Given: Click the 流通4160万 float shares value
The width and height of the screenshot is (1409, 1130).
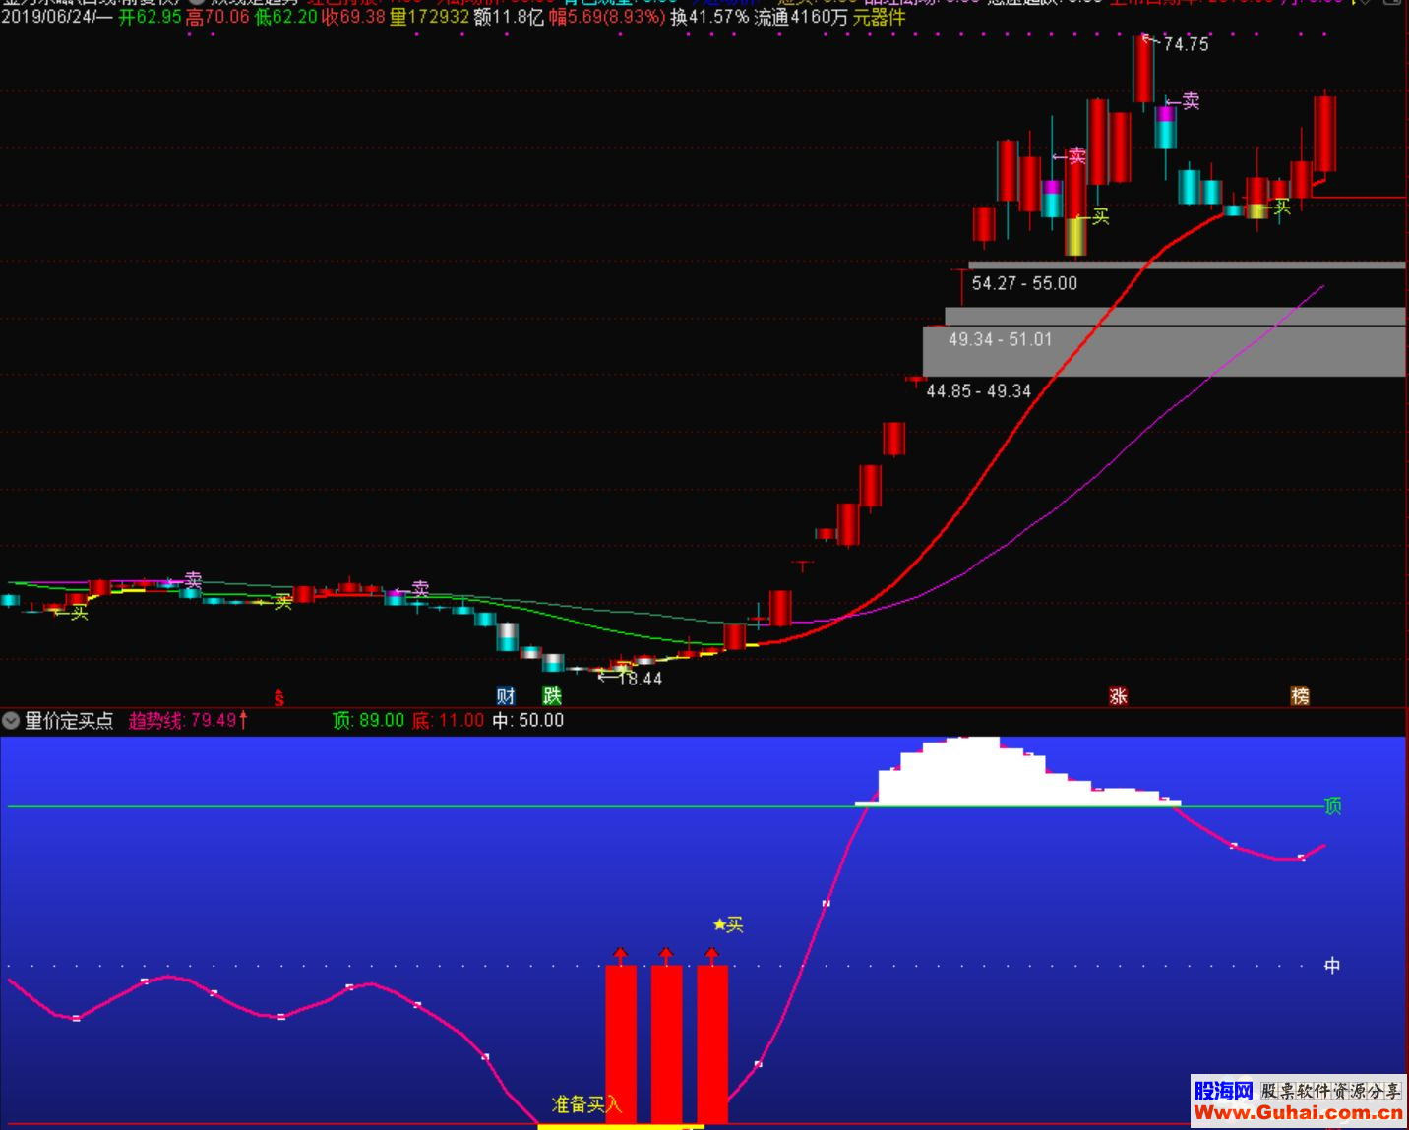Looking at the screenshot, I should tap(801, 17).
